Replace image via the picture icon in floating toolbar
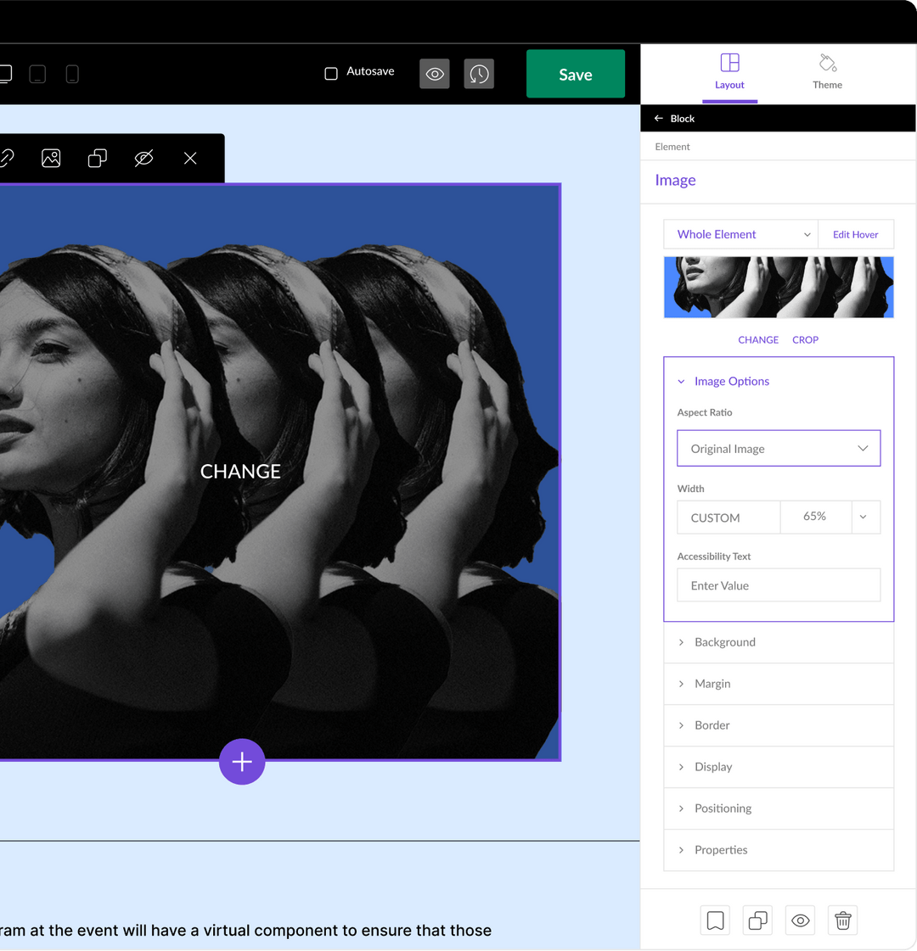Viewport: 917px width, 951px height. tap(51, 158)
